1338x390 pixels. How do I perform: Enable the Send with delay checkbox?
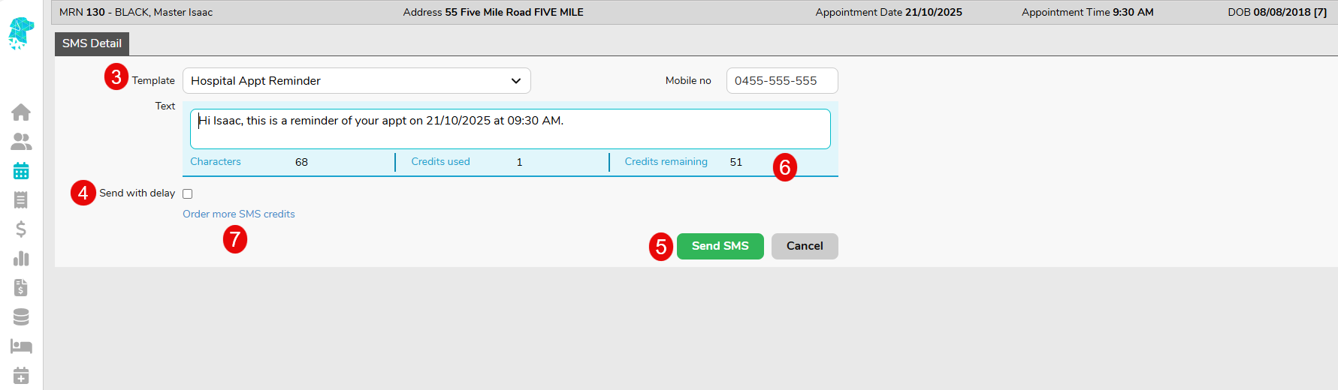point(188,194)
